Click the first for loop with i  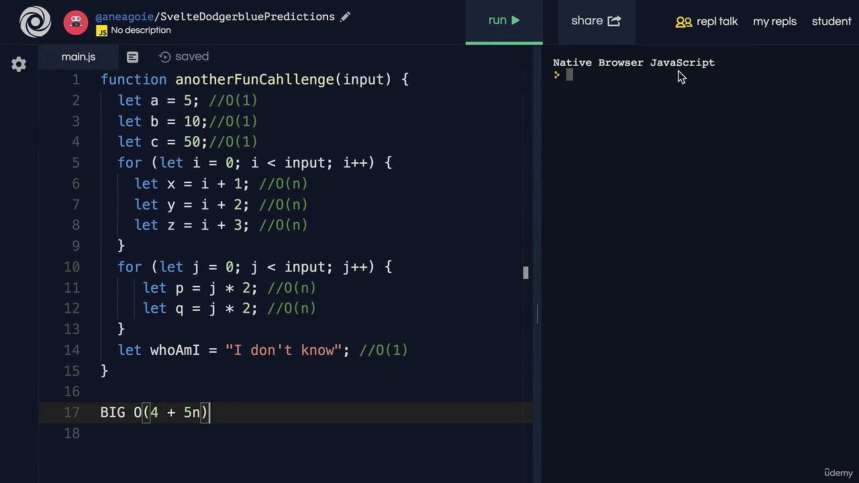[254, 163]
